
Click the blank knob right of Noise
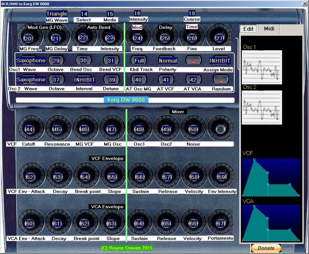tap(220, 130)
